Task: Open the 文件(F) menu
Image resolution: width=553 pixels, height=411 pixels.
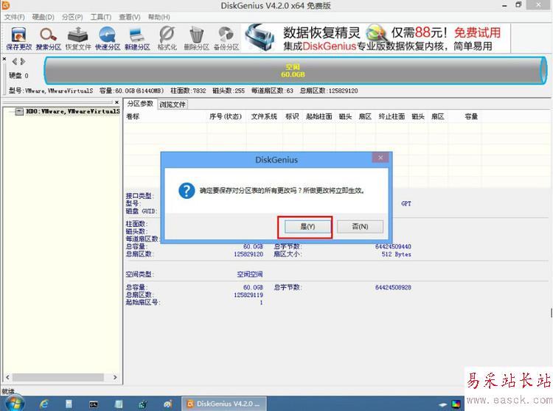Action: (15, 17)
